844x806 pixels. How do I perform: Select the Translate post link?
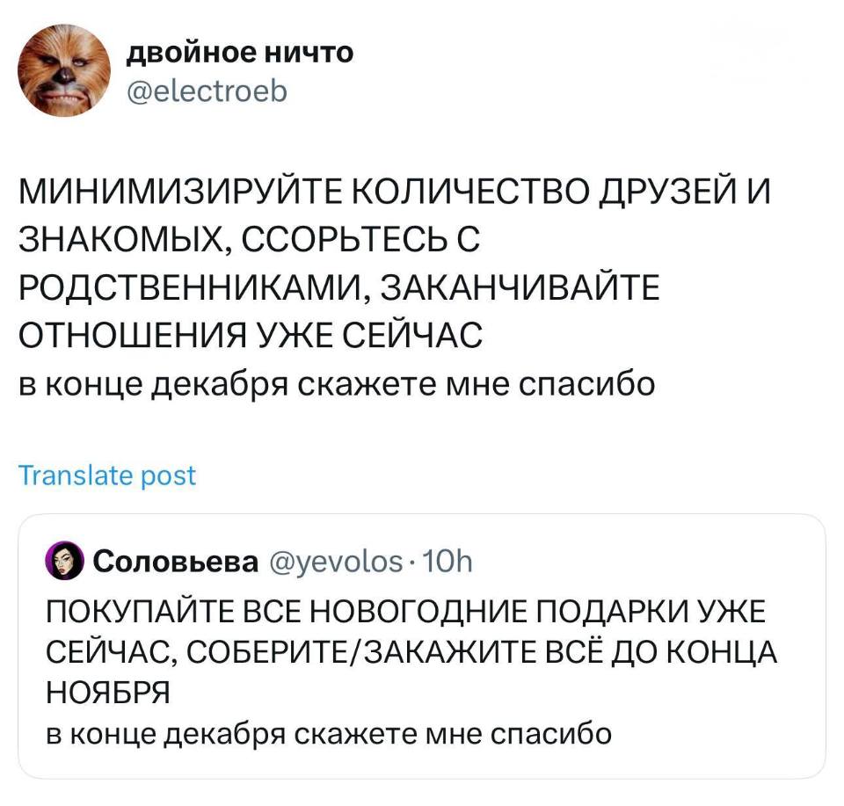[105, 476]
